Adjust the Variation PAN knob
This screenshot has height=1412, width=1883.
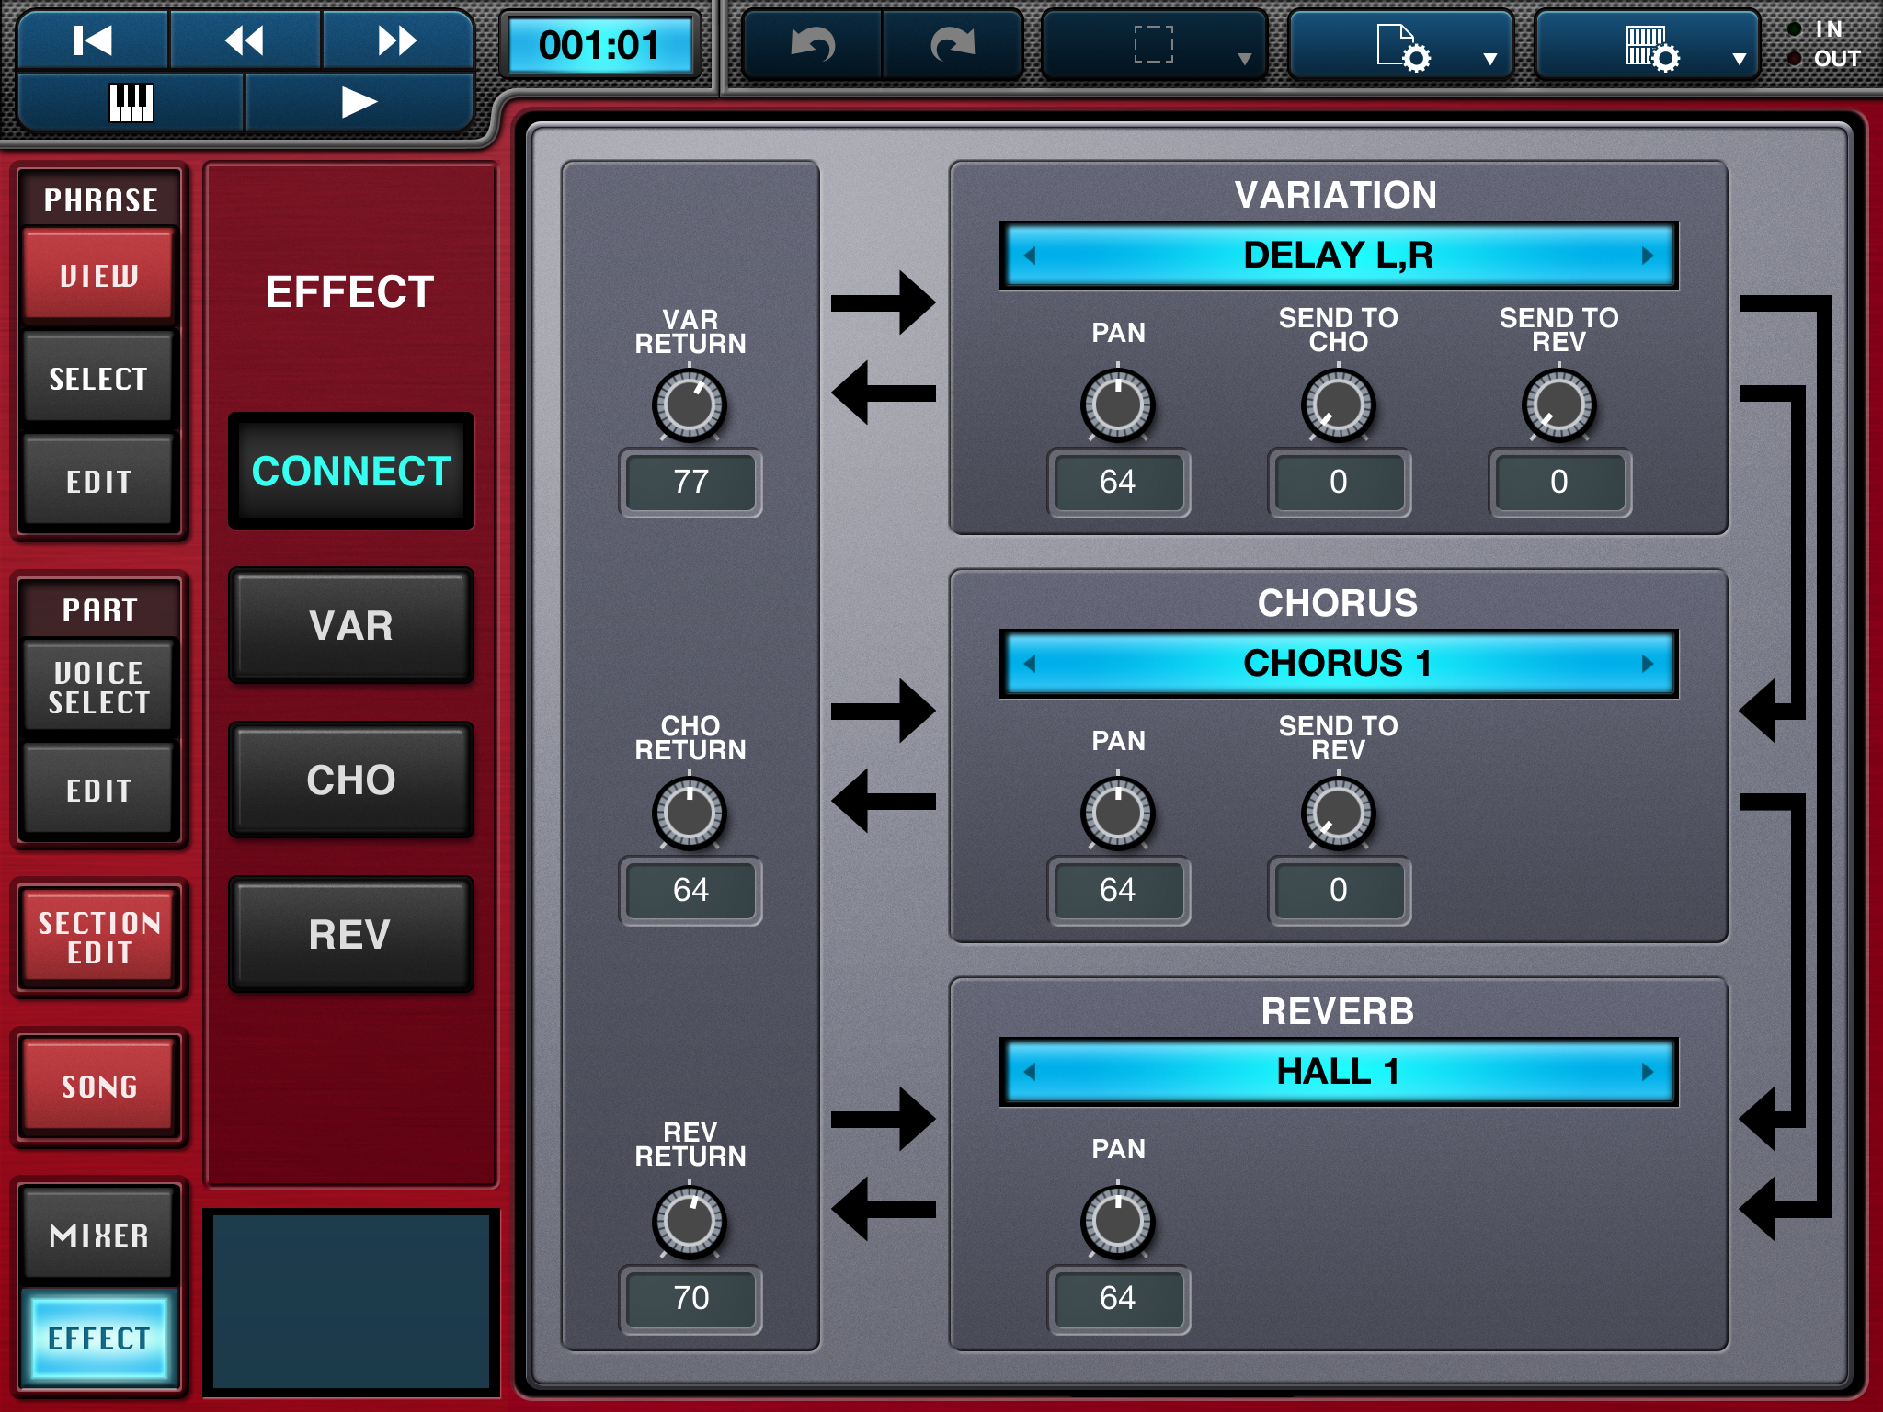point(1118,404)
